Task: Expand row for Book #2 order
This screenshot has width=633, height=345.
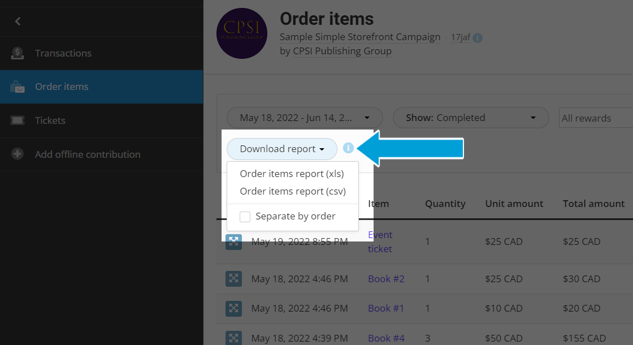Action: click(233, 279)
